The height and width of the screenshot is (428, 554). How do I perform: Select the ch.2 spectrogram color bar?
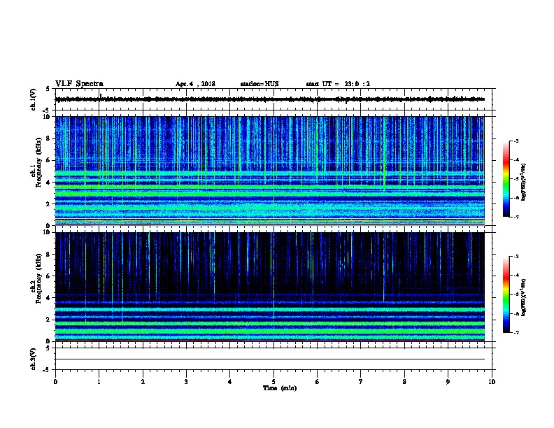pos(506,294)
